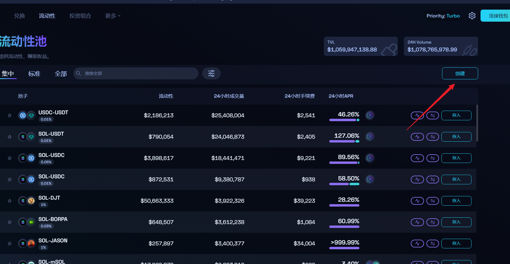Click swap icon for SOL-USDT pool

pos(432,137)
